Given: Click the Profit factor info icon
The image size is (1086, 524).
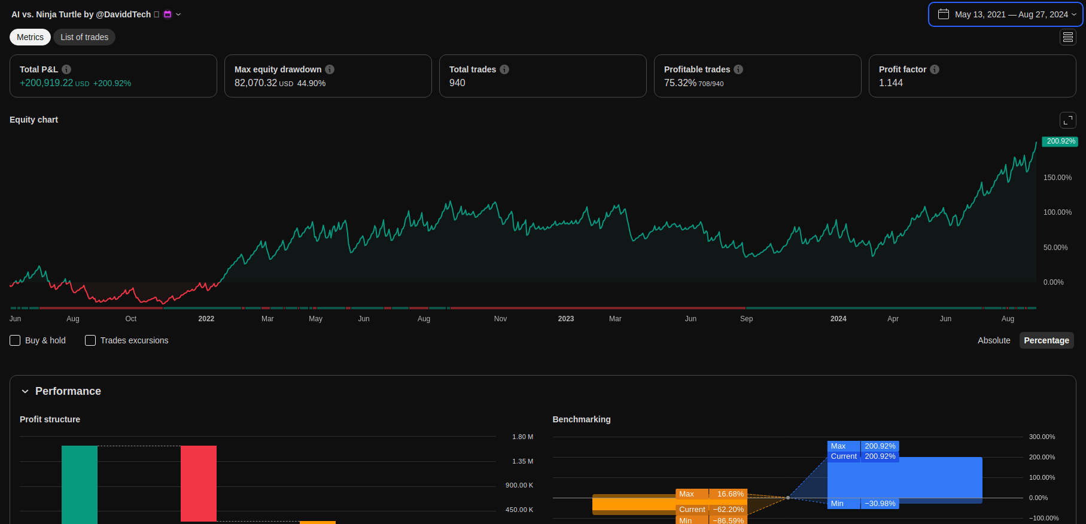Looking at the screenshot, I should pyautogui.click(x=935, y=69).
